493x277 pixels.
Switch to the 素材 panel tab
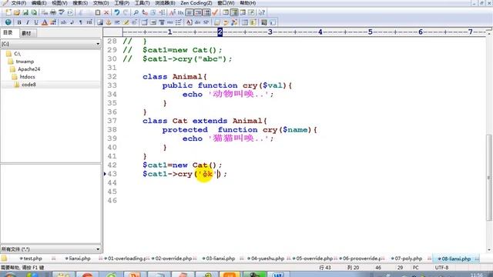coord(28,33)
